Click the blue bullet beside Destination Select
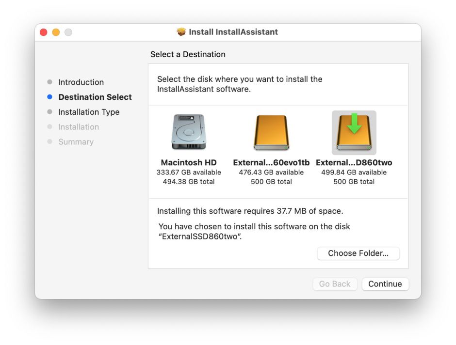This screenshot has width=456, height=345. [x=49, y=97]
